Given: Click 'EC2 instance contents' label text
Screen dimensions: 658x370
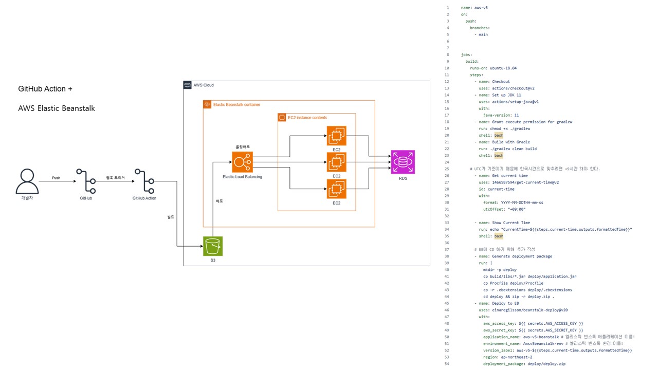Looking at the screenshot, I should click(x=307, y=118).
